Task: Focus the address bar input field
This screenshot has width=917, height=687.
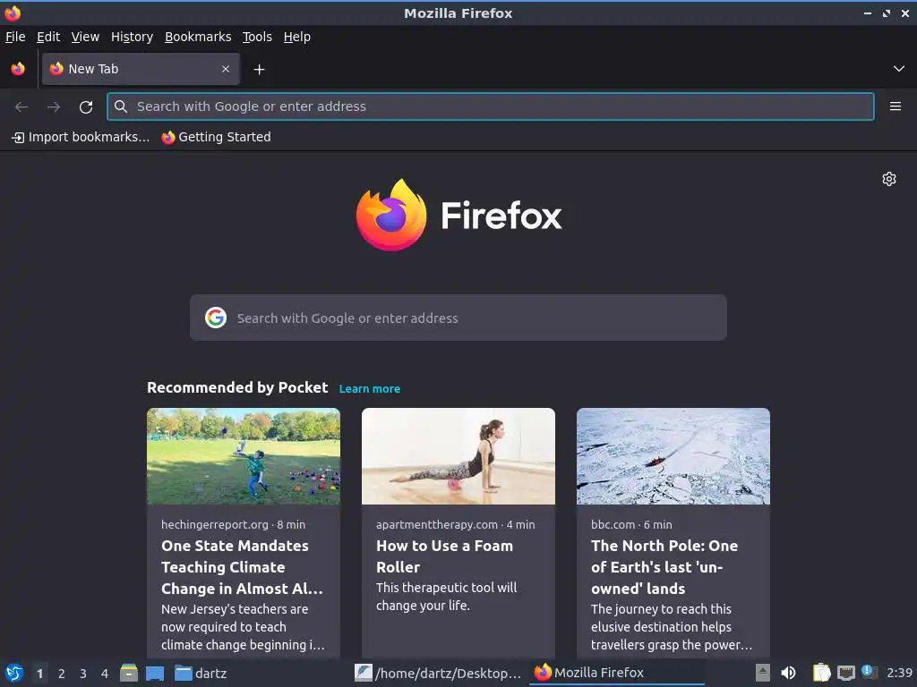Action: pos(491,106)
